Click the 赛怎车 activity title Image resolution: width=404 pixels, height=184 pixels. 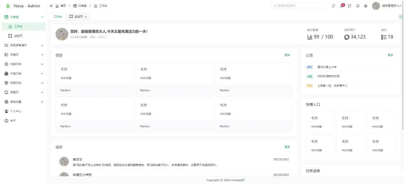click(x=77, y=159)
